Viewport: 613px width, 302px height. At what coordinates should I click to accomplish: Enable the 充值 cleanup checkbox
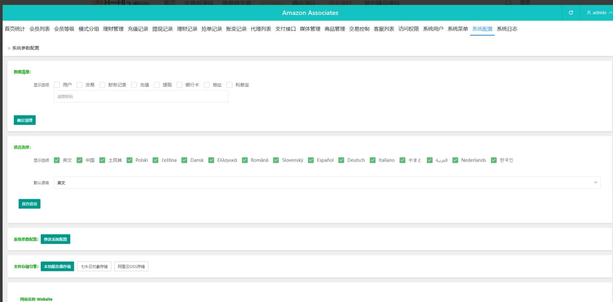pyautogui.click(x=134, y=85)
